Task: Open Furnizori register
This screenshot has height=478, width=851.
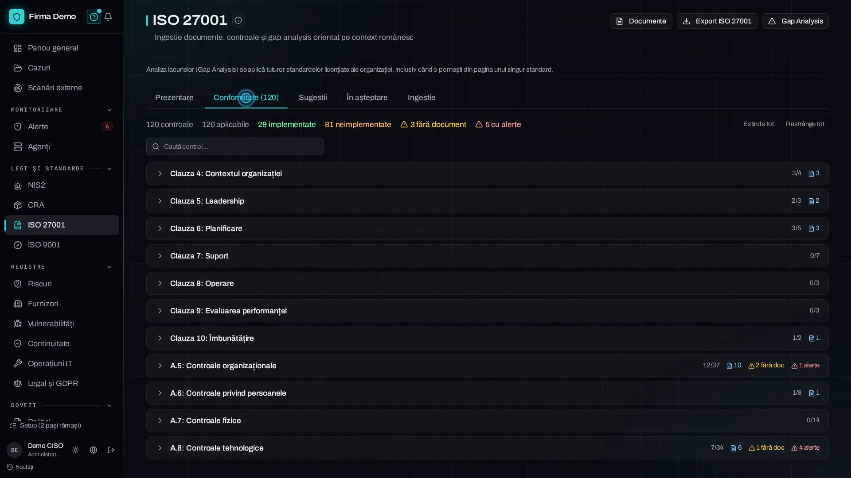Action: 62,304
